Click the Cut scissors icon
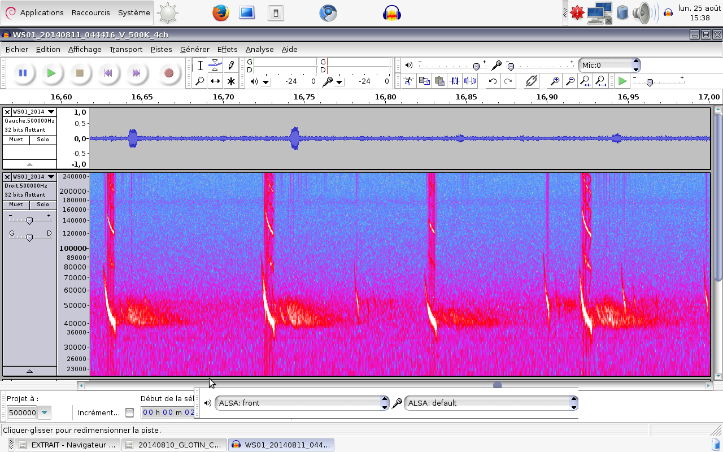 coord(410,81)
